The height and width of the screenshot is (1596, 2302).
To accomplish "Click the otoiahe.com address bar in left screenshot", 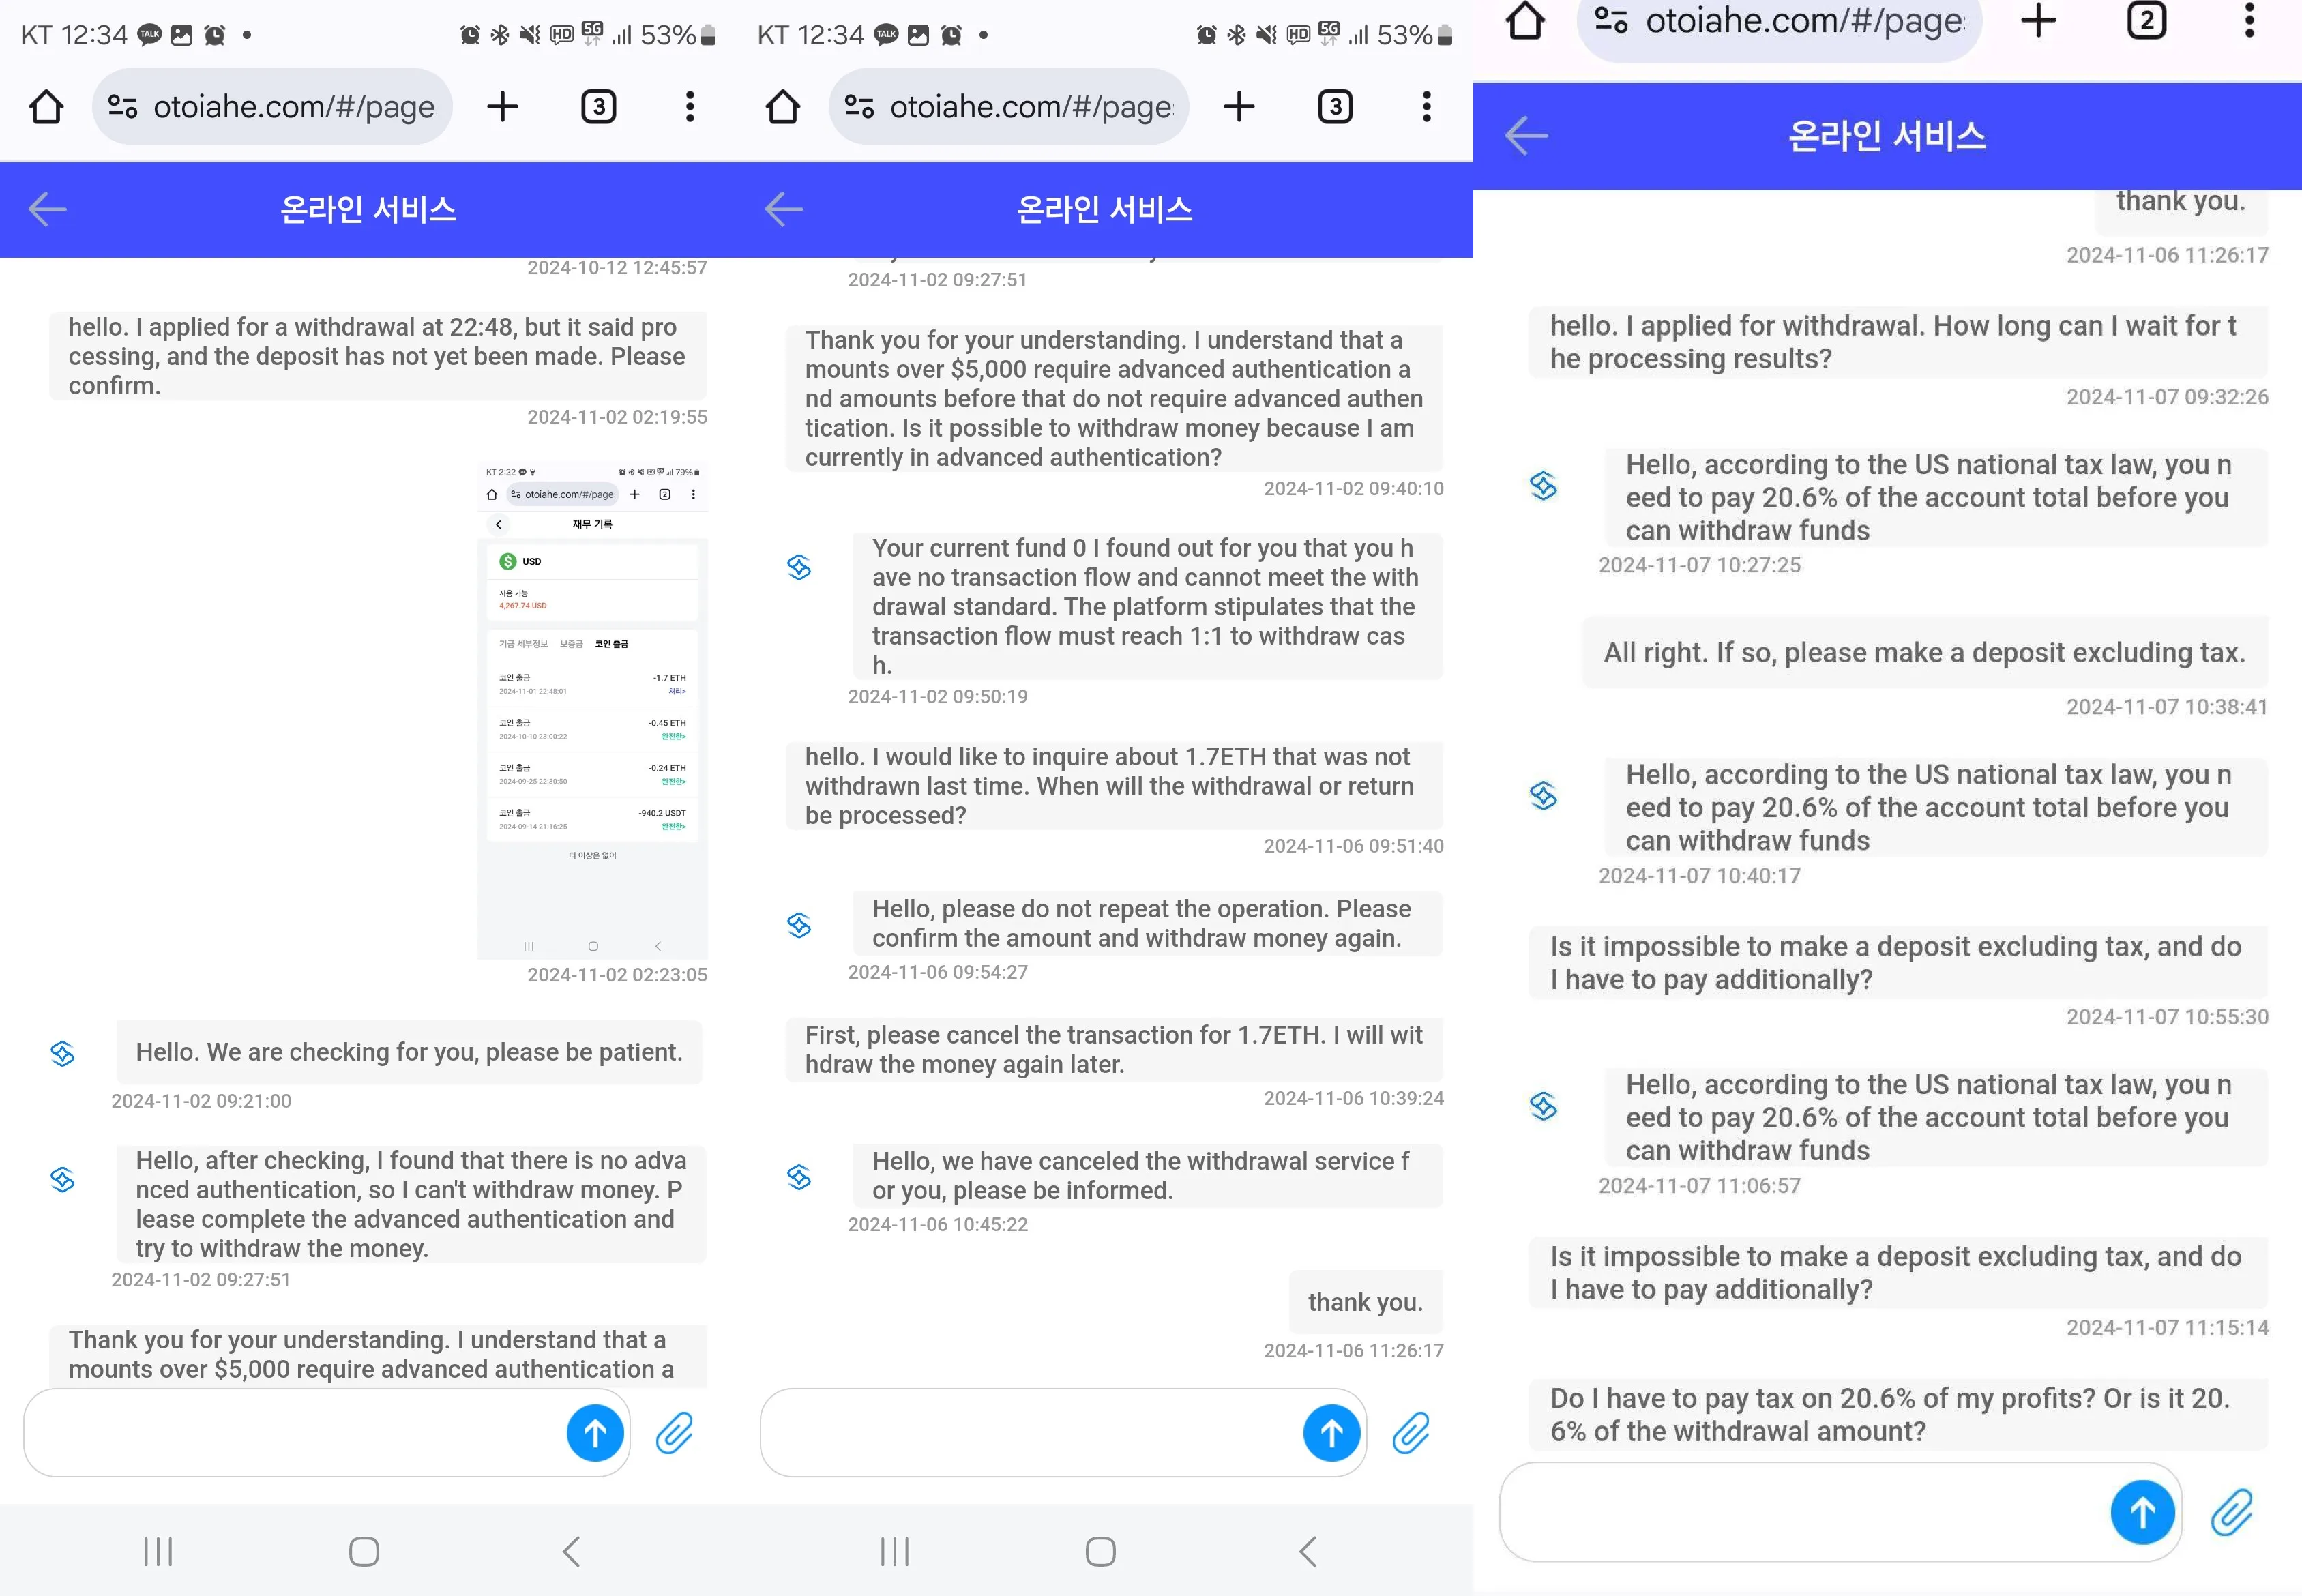I will click(272, 106).
